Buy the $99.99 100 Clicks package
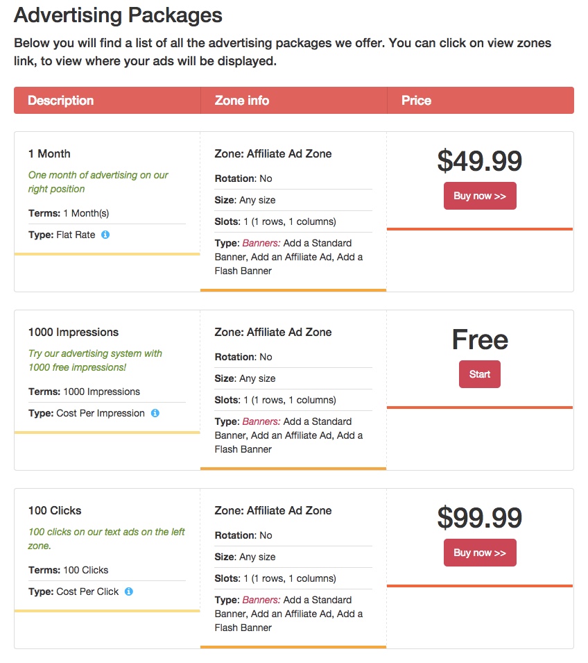588x663 pixels. [x=480, y=553]
